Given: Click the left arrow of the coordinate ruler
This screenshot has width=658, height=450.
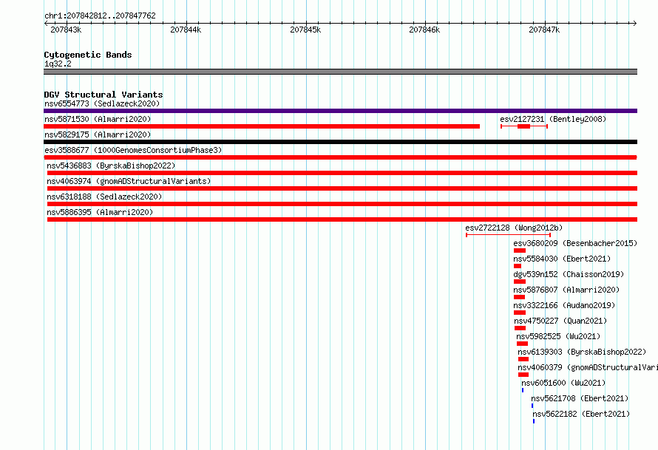Looking at the screenshot, I should coord(46,24).
